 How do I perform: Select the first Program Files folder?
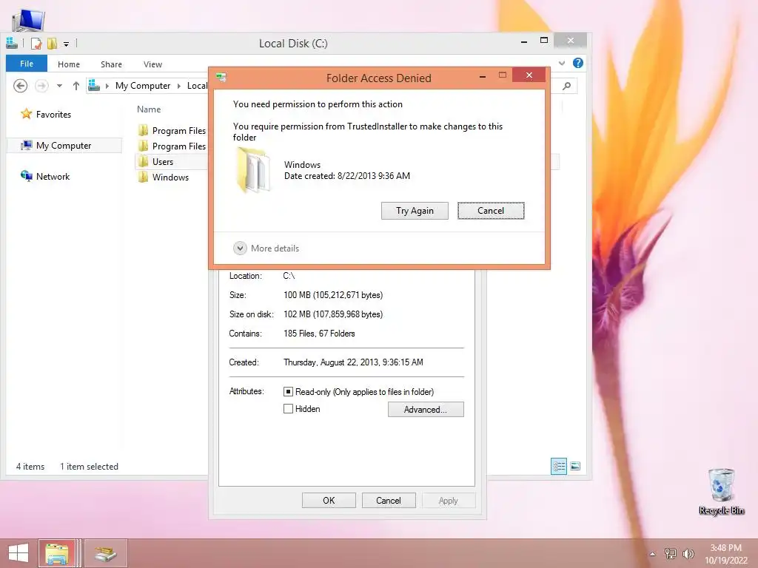click(172, 130)
